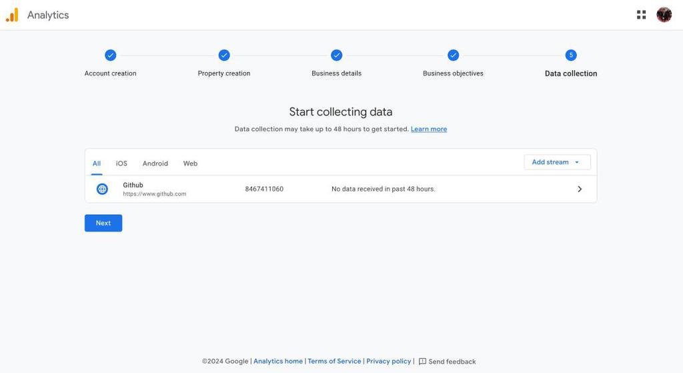The width and height of the screenshot is (683, 373).
Task: Click the Google Analytics logo icon
Action: 12,15
